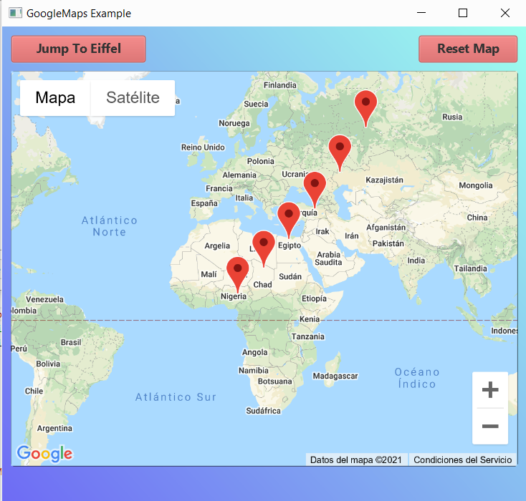
Task: Click the Argelia label on map
Action: [x=217, y=245]
